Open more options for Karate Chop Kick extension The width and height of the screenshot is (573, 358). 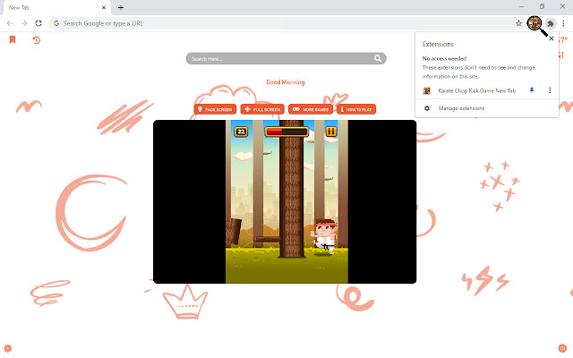[550, 90]
